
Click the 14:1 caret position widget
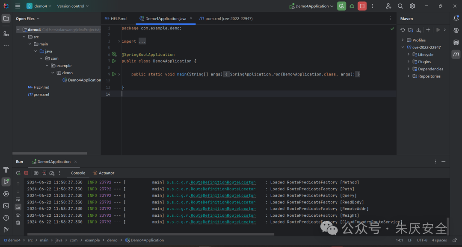click(399, 240)
